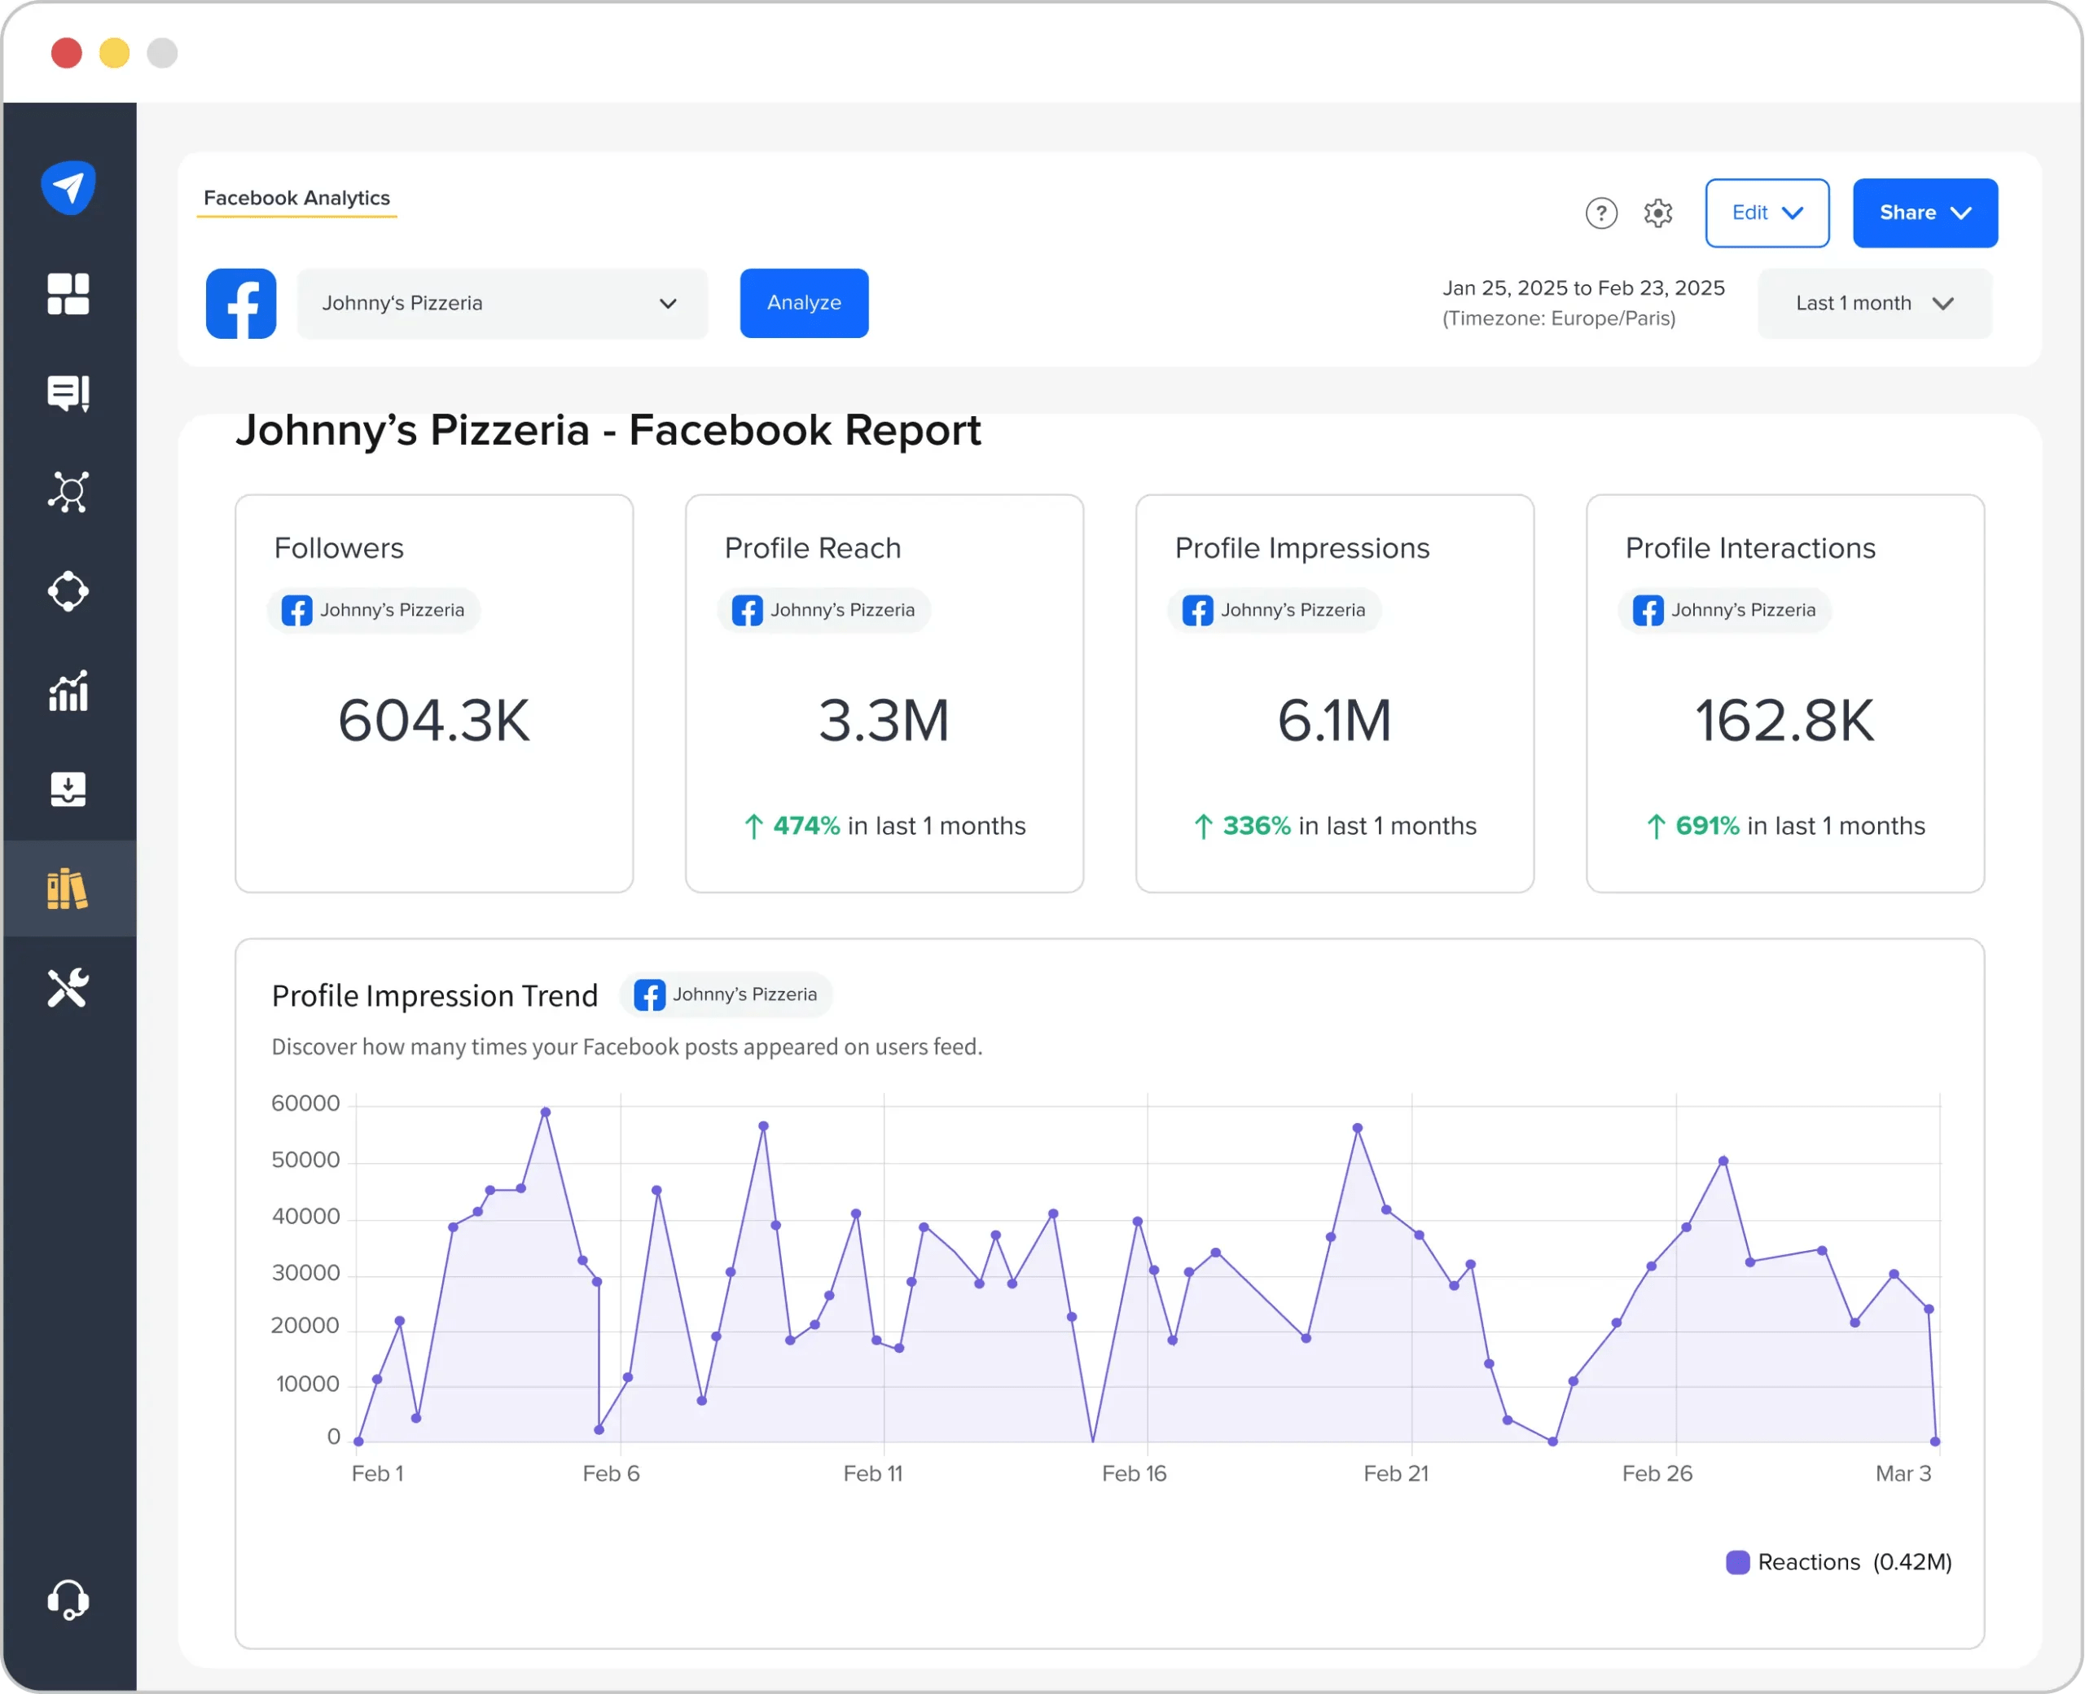This screenshot has width=2085, height=1694.
Task: Open the tools icon in the sidebar
Action: point(68,989)
